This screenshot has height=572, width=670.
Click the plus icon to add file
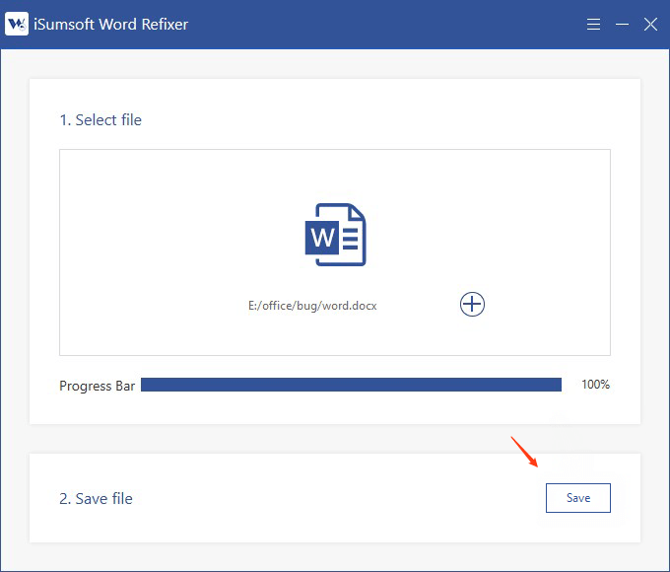coord(472,304)
